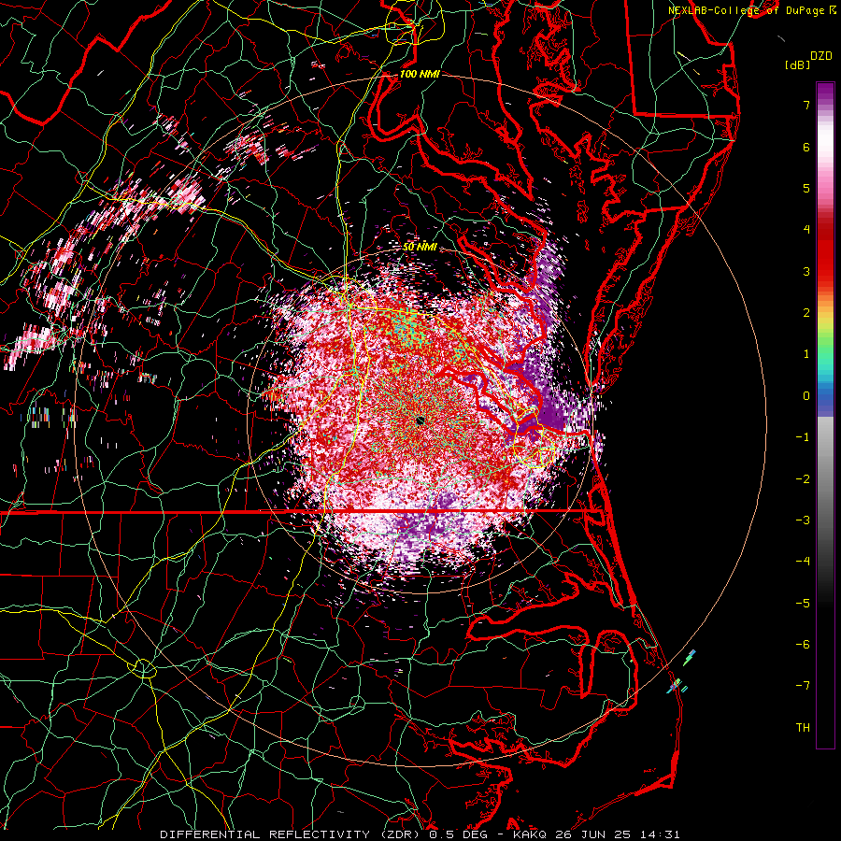Click the [dB] unit label
This screenshot has height=841, width=841.
click(797, 64)
